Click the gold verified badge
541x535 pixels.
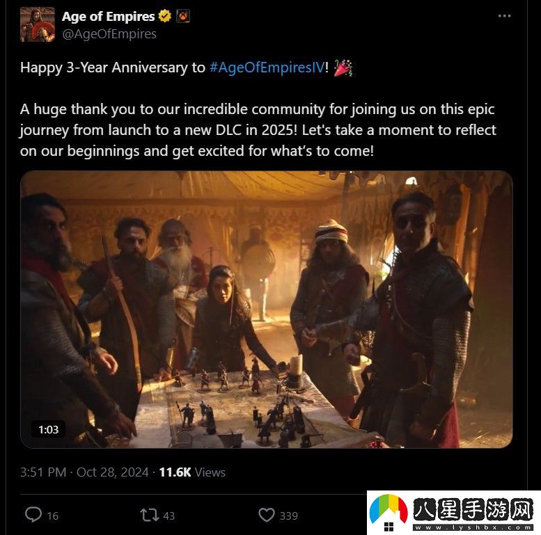pyautogui.click(x=164, y=16)
